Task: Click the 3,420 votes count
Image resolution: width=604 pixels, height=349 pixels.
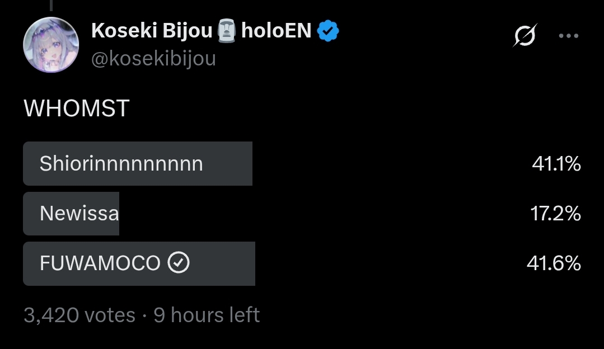Action: click(x=79, y=315)
